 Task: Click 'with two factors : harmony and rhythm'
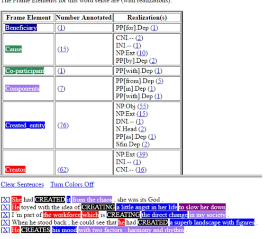131,230
